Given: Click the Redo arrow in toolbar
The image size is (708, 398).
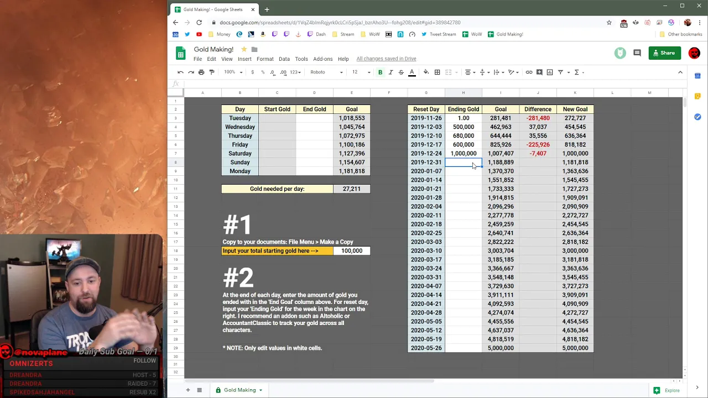Looking at the screenshot, I should pyautogui.click(x=191, y=72).
